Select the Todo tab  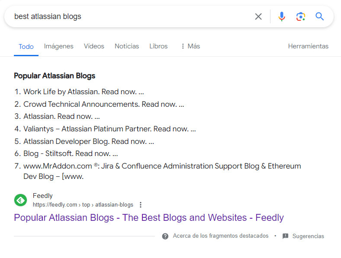[26, 47]
